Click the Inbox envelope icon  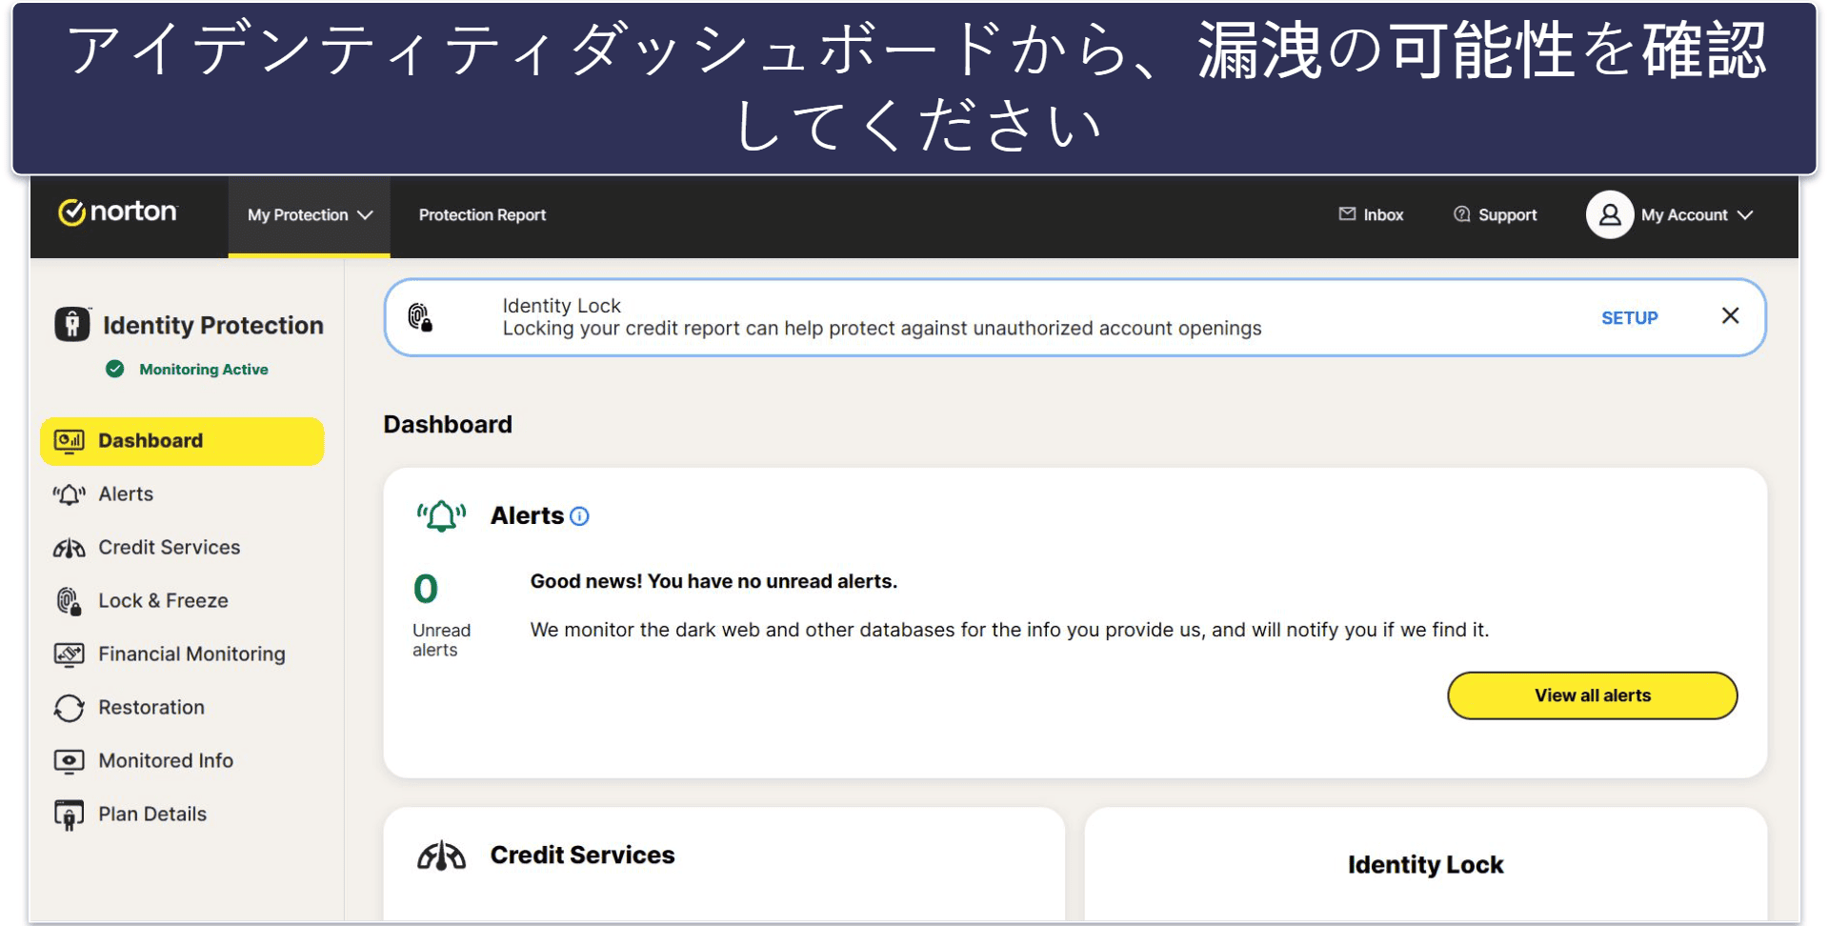pos(1347,214)
